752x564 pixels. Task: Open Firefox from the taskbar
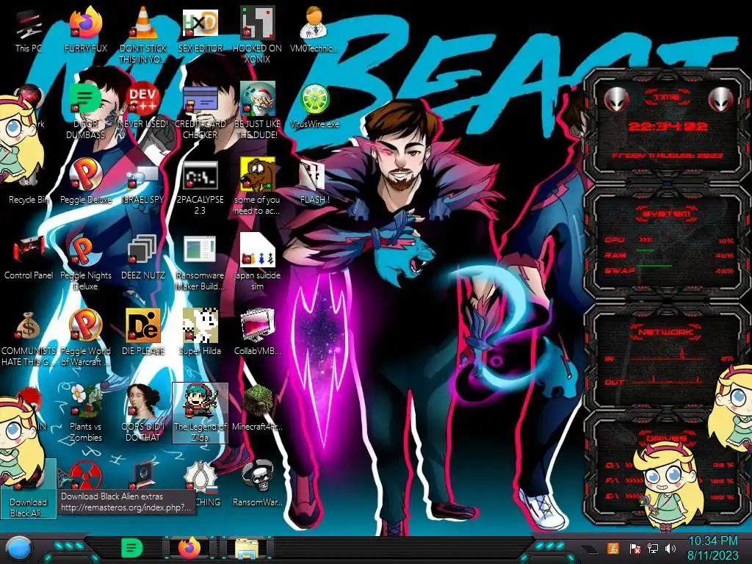(189, 548)
